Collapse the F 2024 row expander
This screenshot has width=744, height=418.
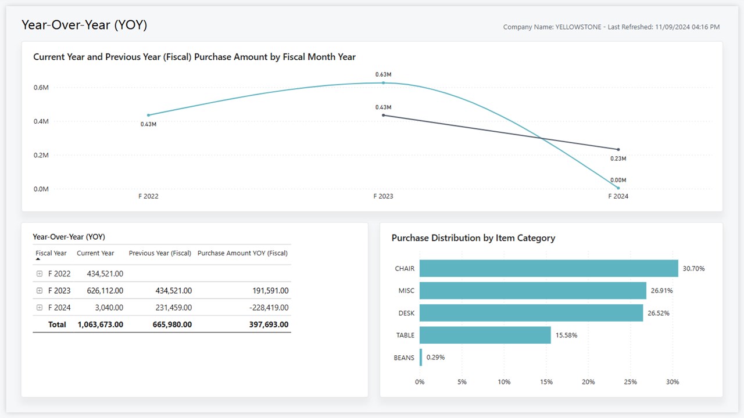pos(40,308)
